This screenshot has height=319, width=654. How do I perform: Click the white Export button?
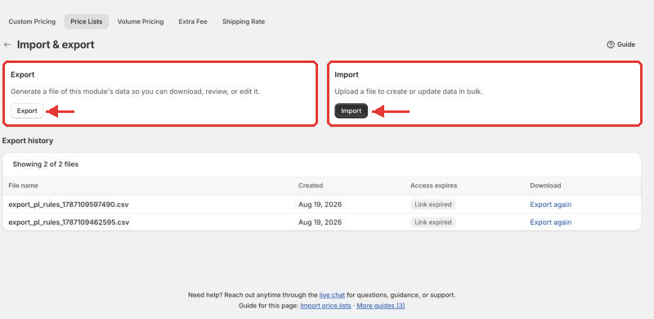(27, 111)
